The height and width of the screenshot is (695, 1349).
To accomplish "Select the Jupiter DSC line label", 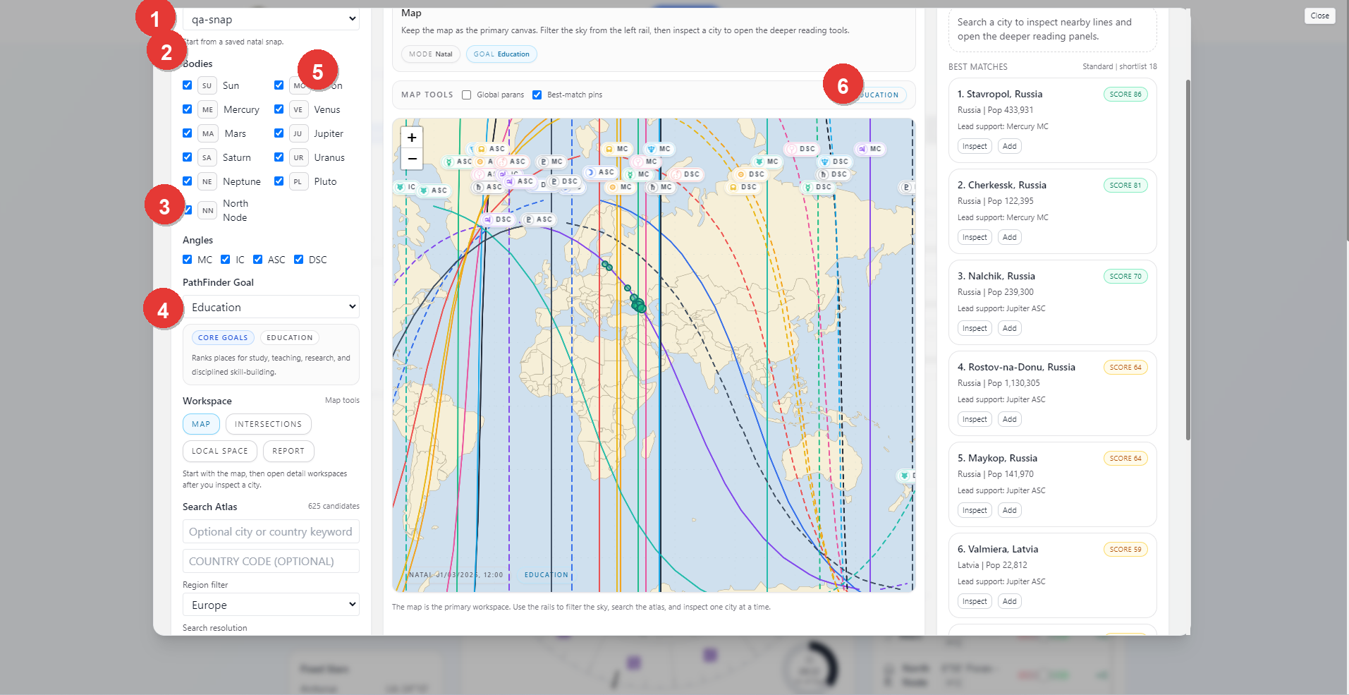I will point(498,219).
